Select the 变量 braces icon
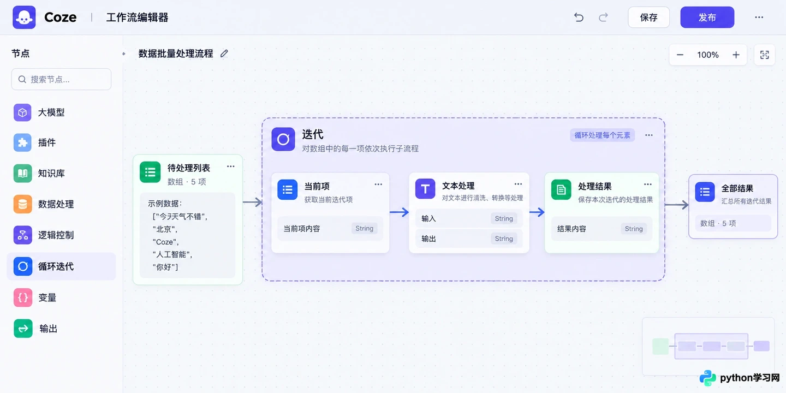The height and width of the screenshot is (393, 786). (x=22, y=297)
